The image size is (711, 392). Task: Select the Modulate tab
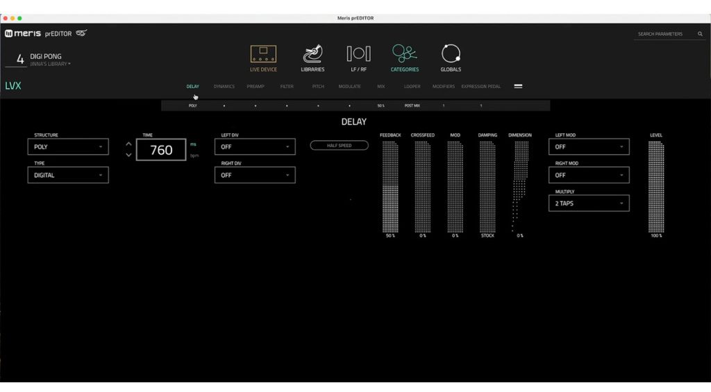click(x=350, y=86)
